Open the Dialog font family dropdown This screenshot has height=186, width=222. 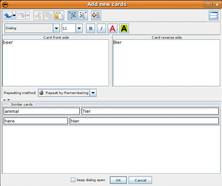pos(56,28)
